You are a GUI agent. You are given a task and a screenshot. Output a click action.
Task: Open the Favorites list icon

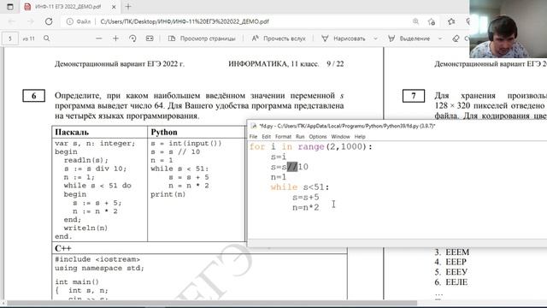click(451, 21)
